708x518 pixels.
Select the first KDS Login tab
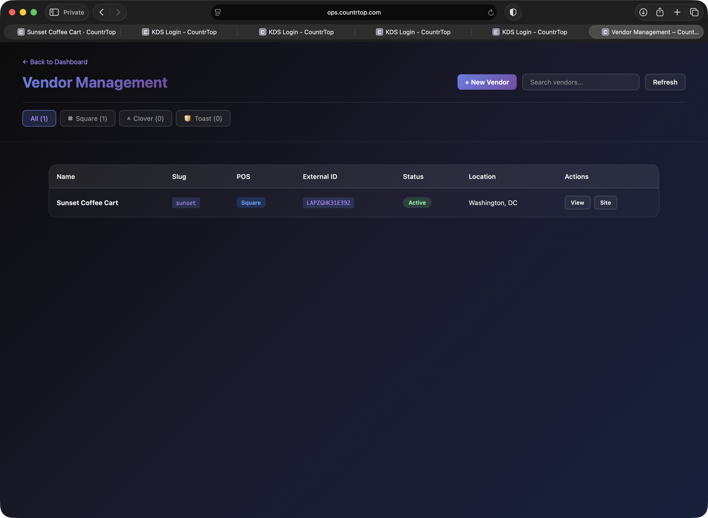(x=179, y=32)
